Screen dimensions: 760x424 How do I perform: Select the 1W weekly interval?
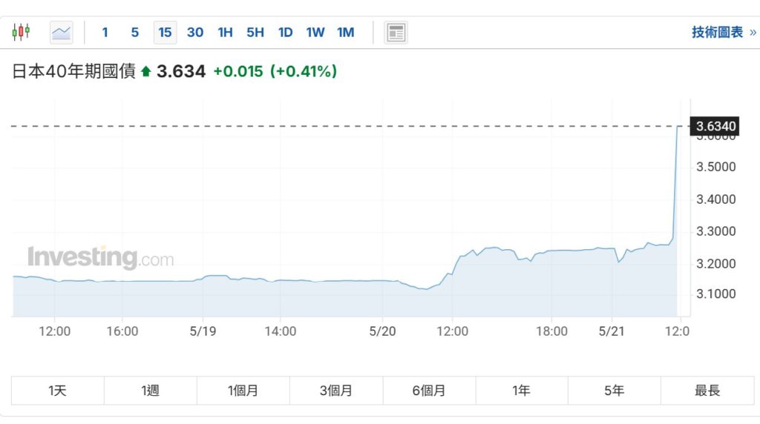315,32
